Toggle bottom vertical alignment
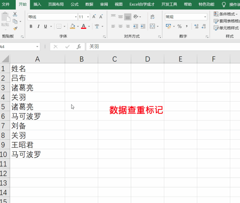The image size is (240, 203). (x=127, y=16)
